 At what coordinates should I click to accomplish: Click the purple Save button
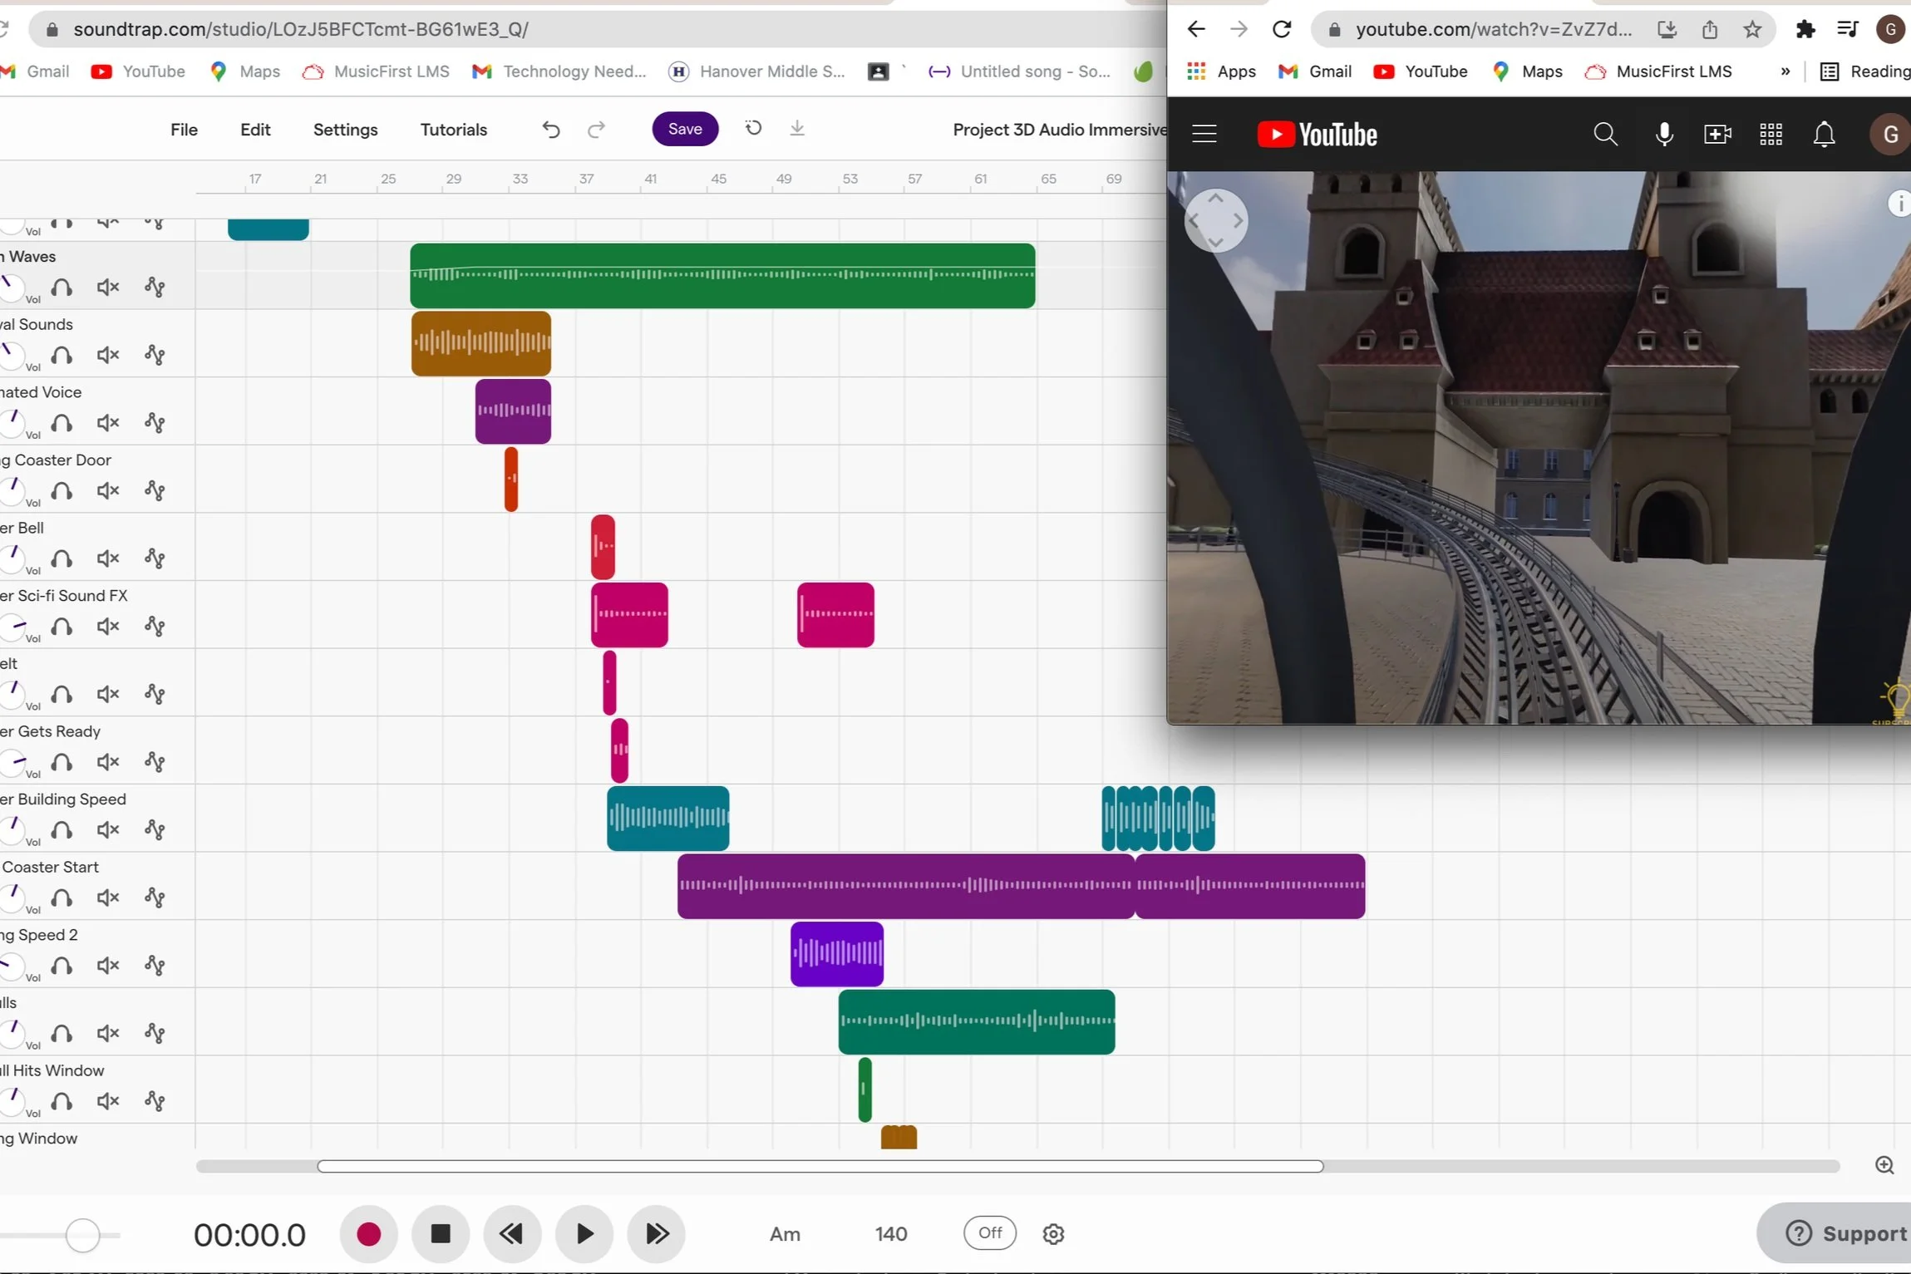pos(684,129)
